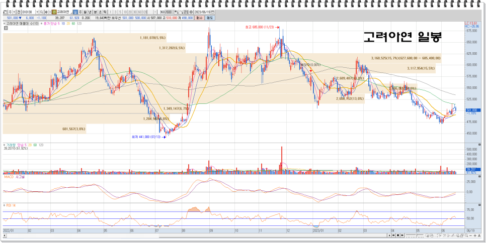486x243 pixels.
Task: Click the printer icon in bottom toolbar
Action: click(x=462, y=235)
